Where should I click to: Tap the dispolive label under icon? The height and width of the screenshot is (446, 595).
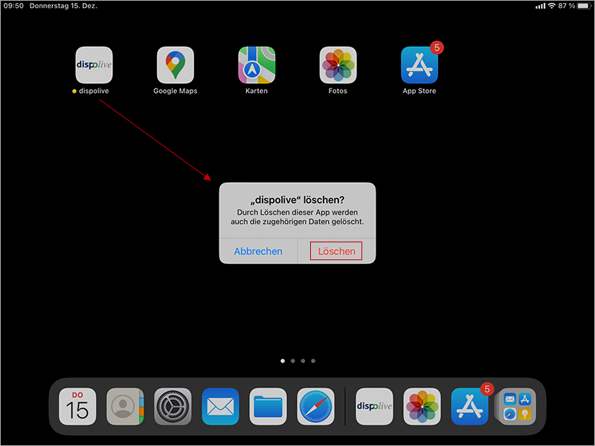coord(94,91)
